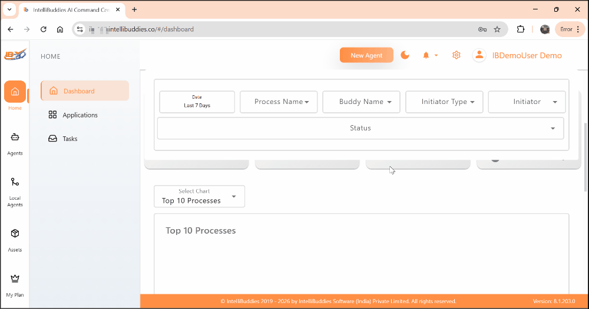Select the Dashboard menu item
Screen dimensions: 589x309
[x=85, y=91]
